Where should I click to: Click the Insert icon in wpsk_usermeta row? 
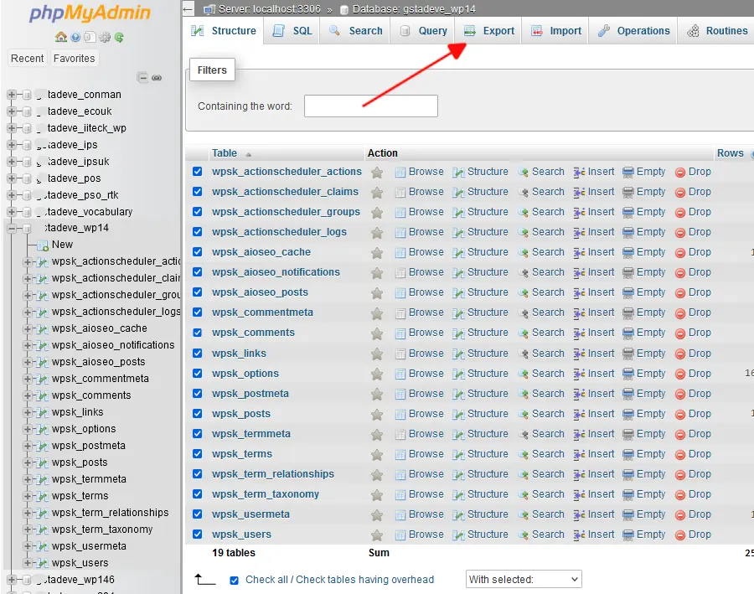pyautogui.click(x=579, y=514)
